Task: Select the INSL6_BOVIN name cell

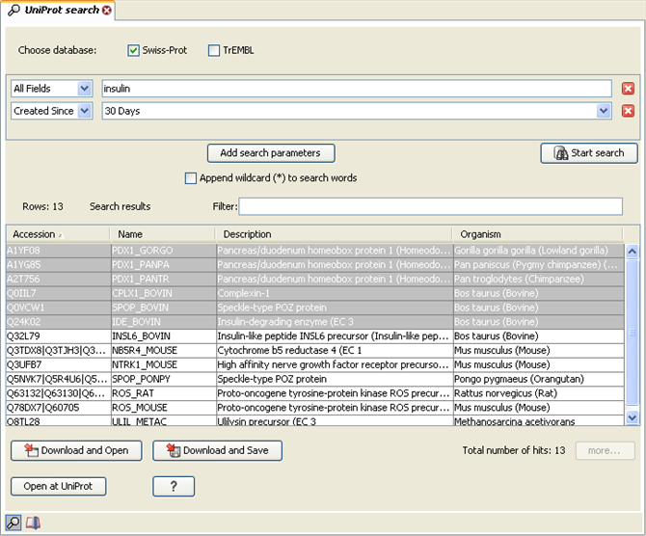Action: click(164, 336)
